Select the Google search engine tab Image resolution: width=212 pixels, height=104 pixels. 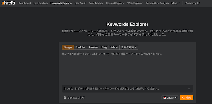68,47
